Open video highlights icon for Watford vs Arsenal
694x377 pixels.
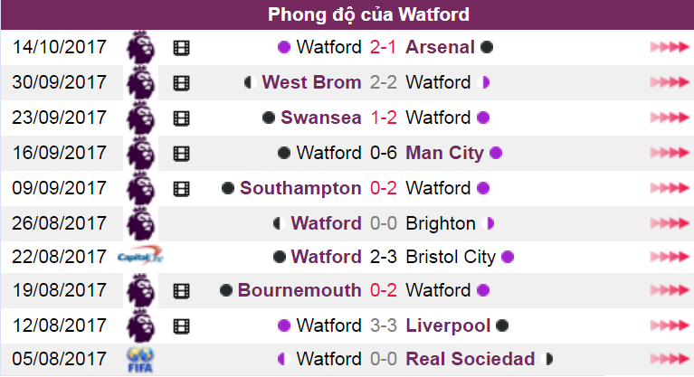182,48
